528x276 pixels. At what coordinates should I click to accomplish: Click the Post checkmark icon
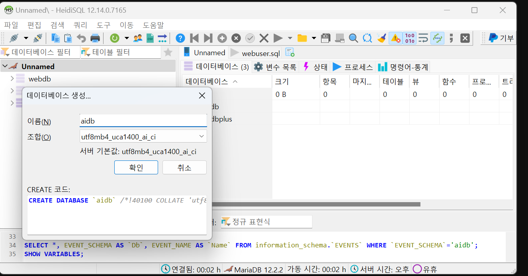click(250, 38)
